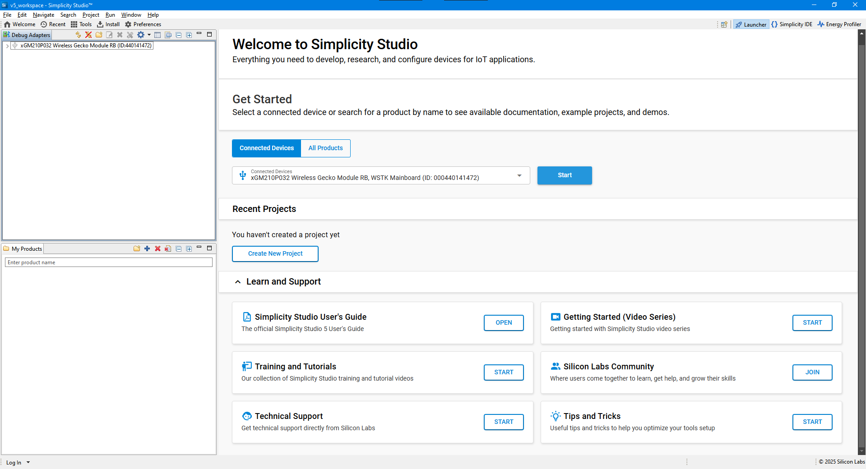The height and width of the screenshot is (469, 866).
Task: Maximize the My Products panel
Action: tap(209, 248)
